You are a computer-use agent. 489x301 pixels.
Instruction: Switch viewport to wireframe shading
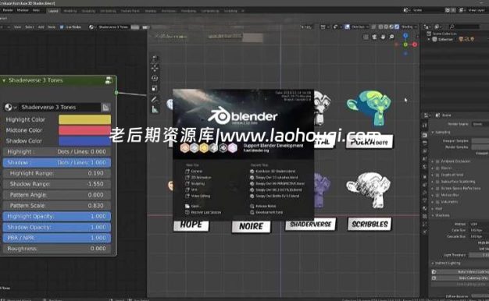(380, 27)
